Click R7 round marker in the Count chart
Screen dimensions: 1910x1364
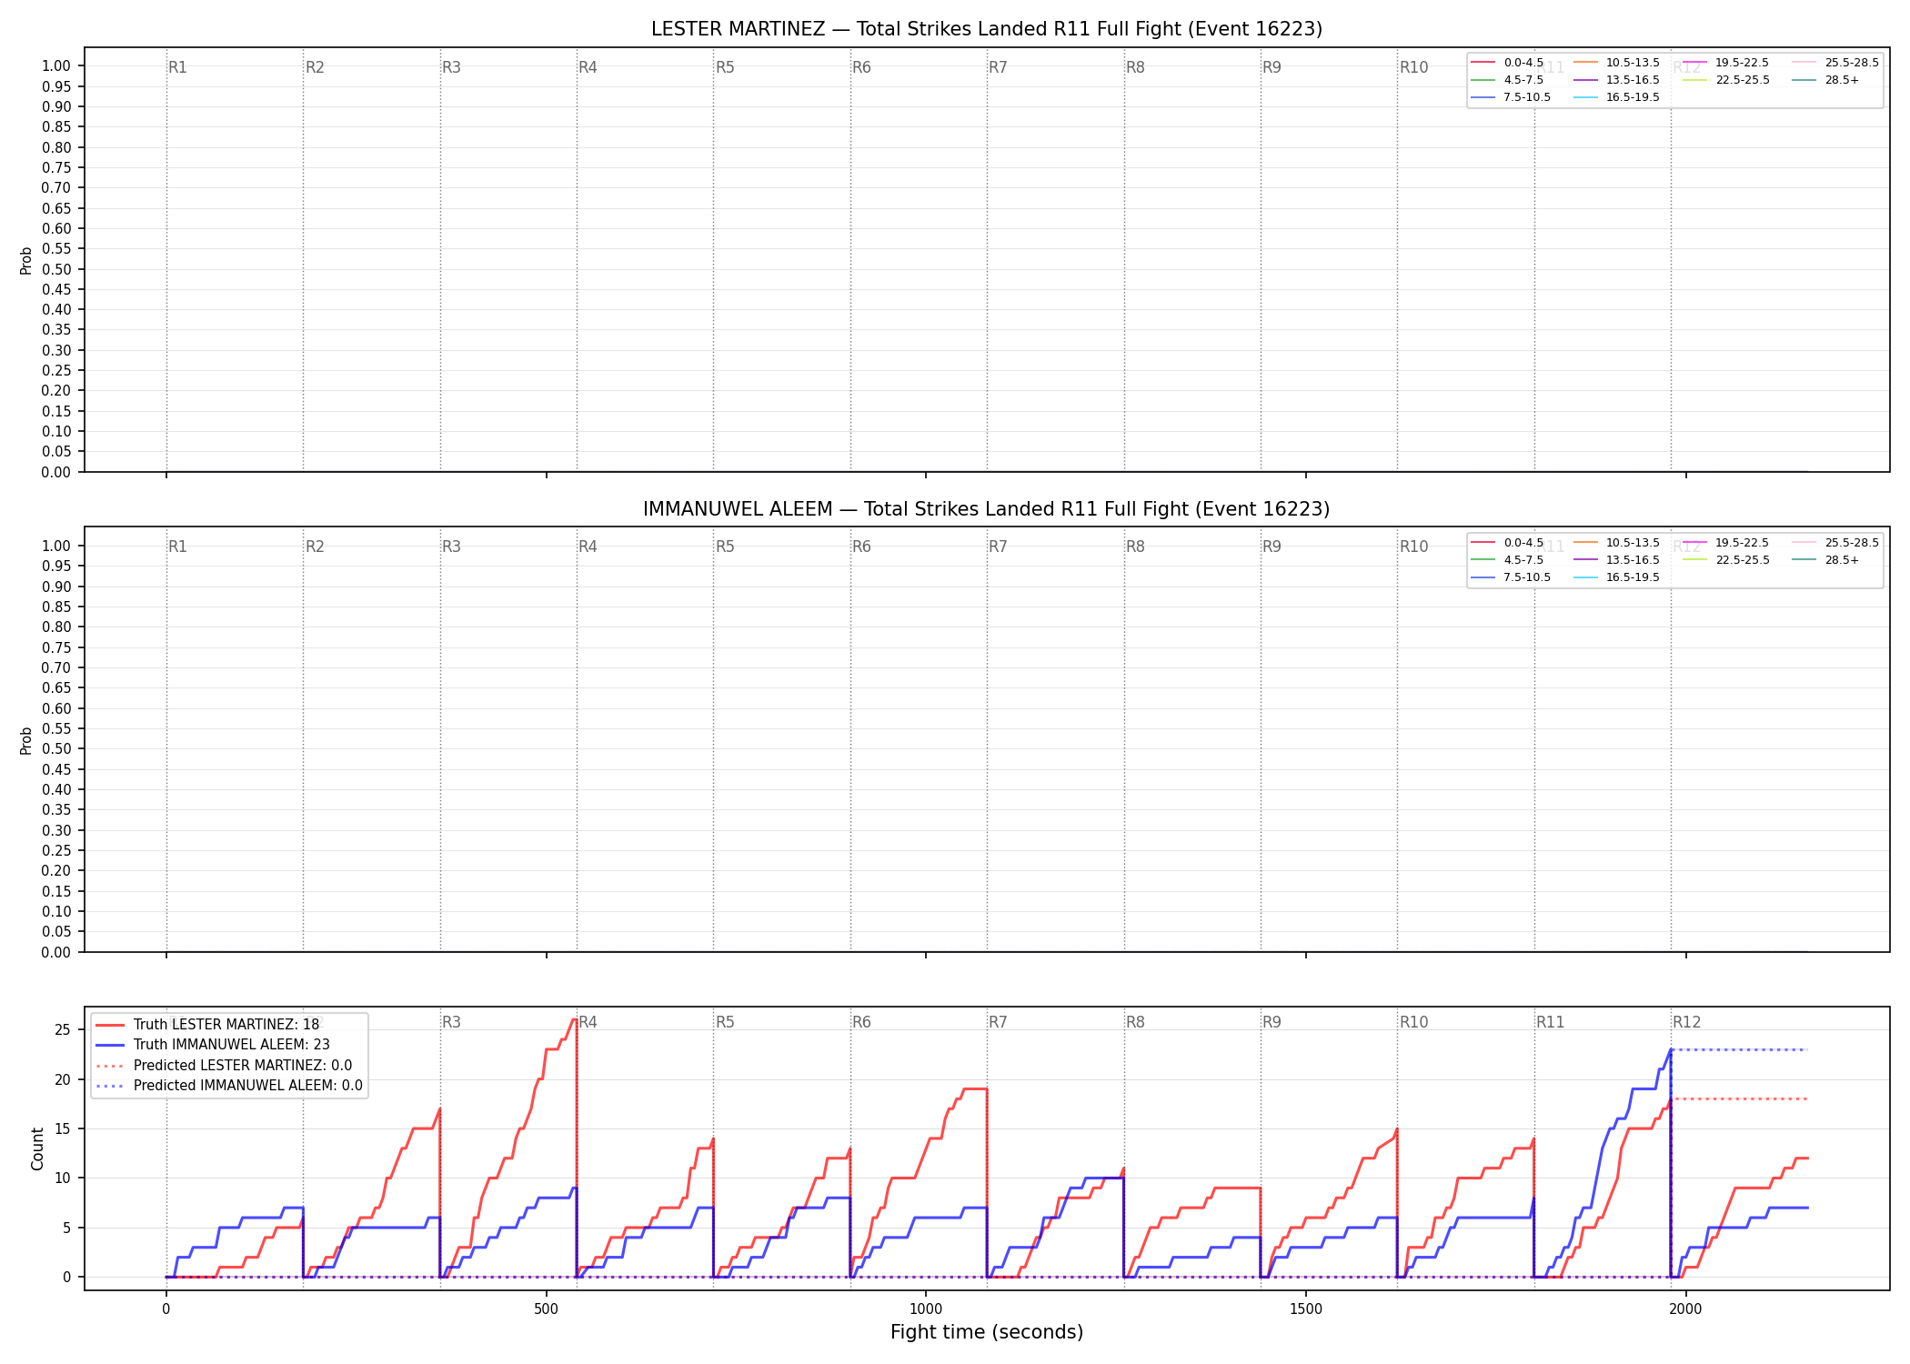(x=998, y=1022)
